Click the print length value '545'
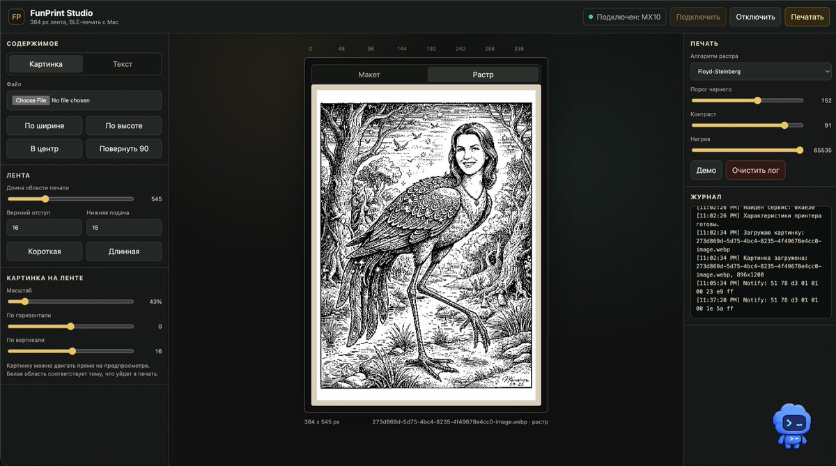Screen dimensions: 836x466 156,199
